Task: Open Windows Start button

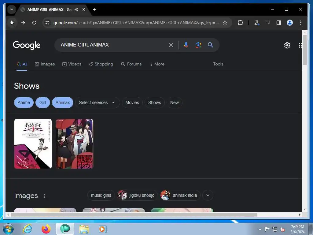Action: [8, 229]
